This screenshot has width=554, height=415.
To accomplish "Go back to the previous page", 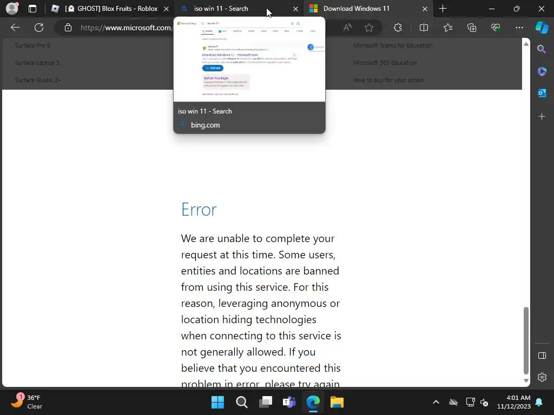I will coord(15,28).
